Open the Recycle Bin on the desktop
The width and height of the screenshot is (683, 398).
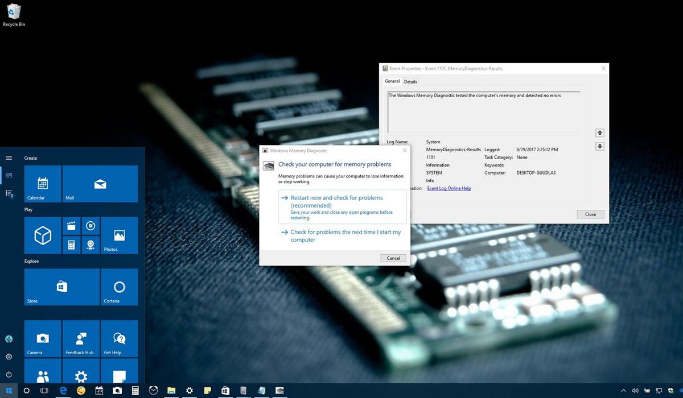[x=14, y=15]
